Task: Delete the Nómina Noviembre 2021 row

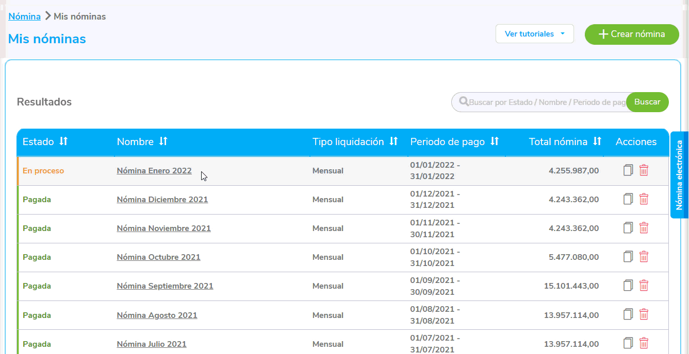Action: click(x=644, y=228)
